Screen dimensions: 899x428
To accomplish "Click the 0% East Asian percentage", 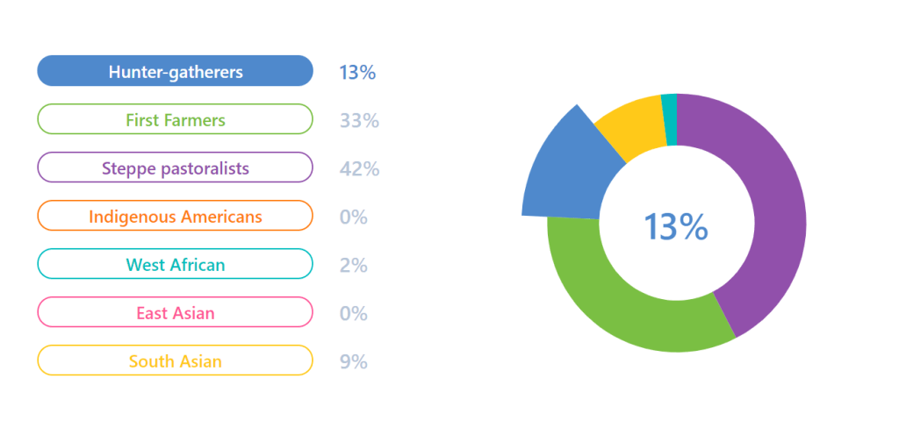I will pos(353,313).
